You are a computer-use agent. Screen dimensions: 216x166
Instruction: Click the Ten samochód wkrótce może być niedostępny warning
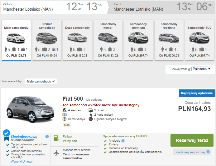(101, 105)
